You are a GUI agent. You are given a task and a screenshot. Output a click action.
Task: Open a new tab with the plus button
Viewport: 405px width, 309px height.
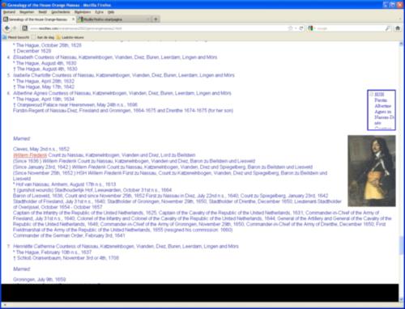(x=156, y=19)
